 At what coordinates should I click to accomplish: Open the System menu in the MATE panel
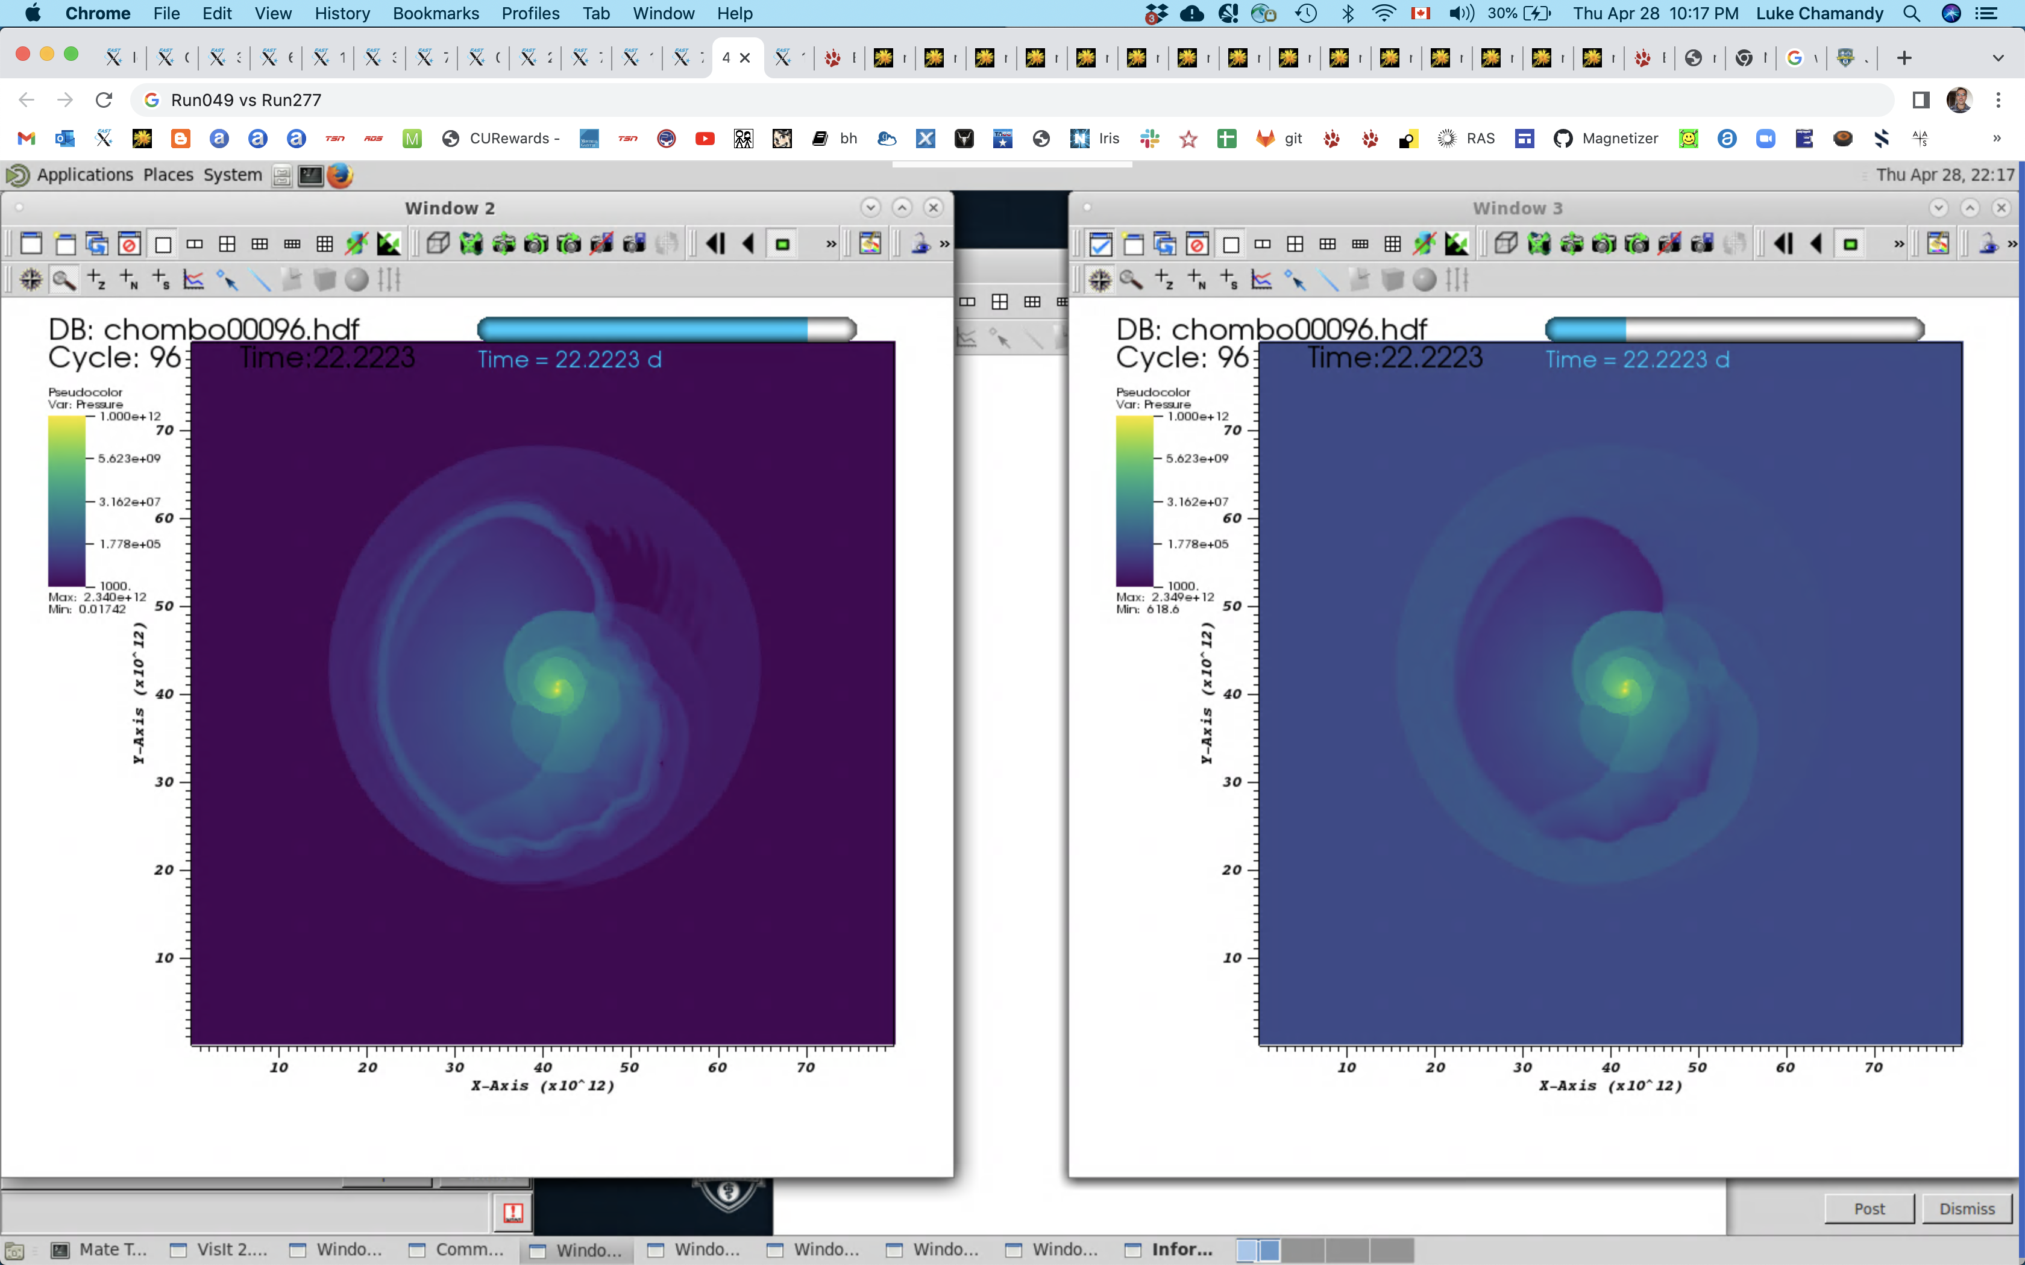(x=233, y=175)
